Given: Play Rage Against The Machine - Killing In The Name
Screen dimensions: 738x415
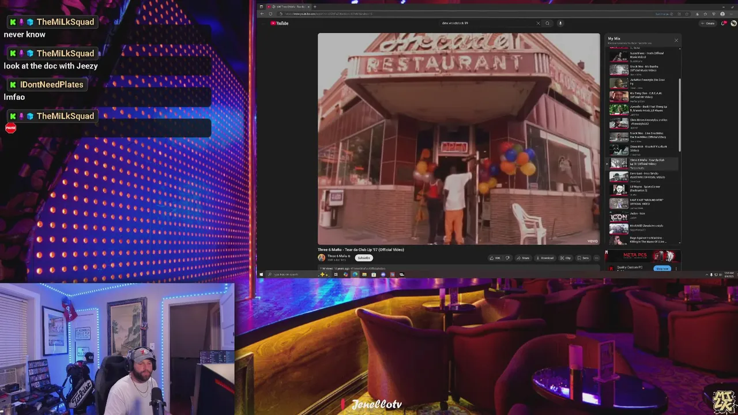Looking at the screenshot, I should point(643,241).
